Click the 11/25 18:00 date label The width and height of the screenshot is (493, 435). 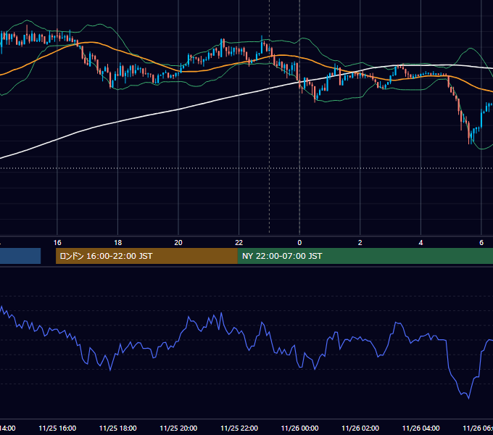click(x=118, y=428)
